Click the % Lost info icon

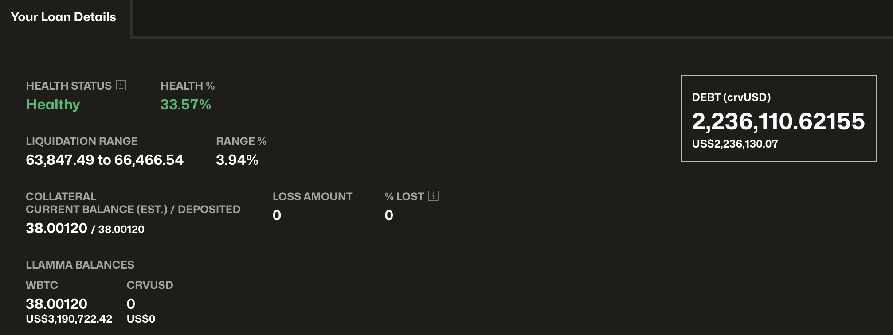point(433,196)
